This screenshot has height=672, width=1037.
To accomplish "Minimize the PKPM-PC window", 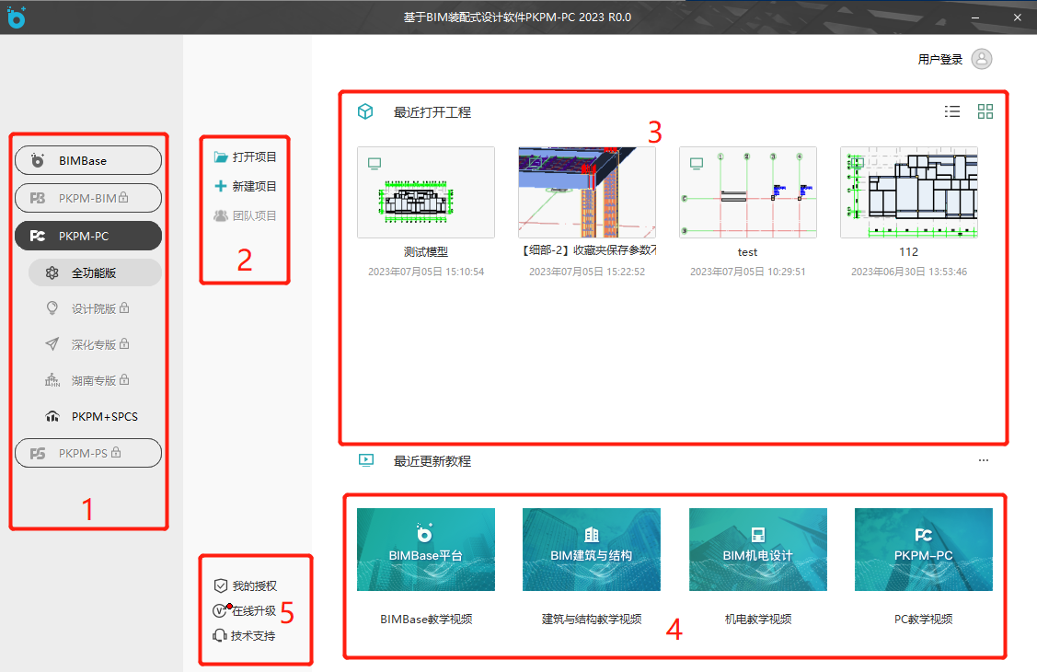I will (x=975, y=17).
